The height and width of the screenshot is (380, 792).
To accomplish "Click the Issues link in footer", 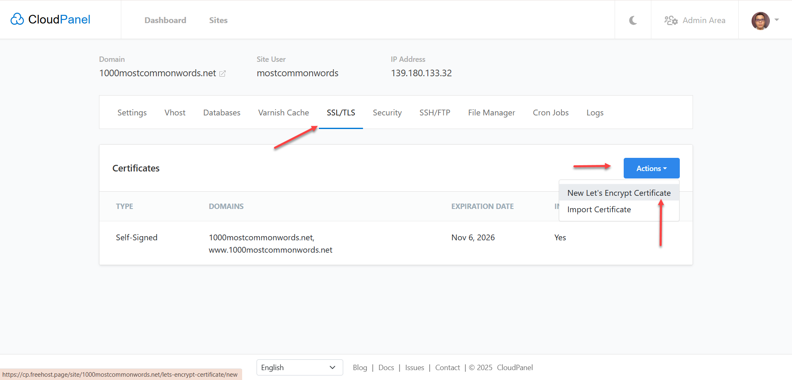I will pyautogui.click(x=414, y=367).
